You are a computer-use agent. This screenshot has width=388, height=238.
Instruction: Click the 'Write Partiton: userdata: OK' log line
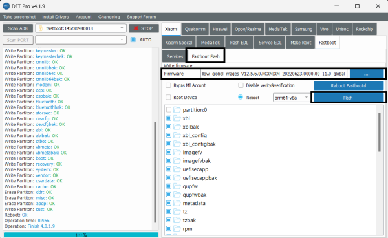pyautogui.click(x=34, y=181)
